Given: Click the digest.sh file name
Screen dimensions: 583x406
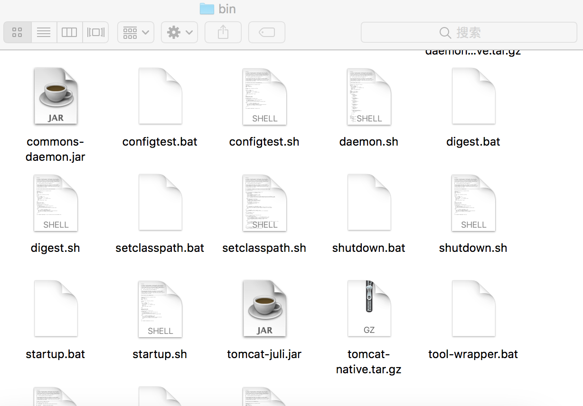Looking at the screenshot, I should [x=56, y=248].
